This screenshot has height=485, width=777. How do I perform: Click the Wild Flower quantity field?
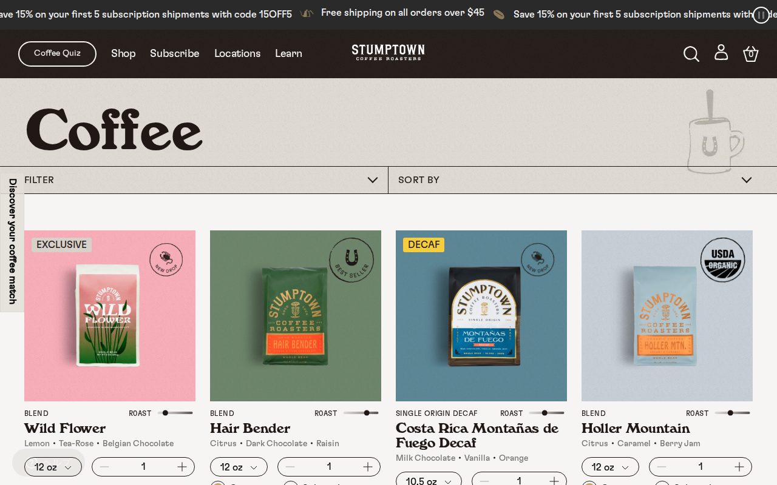pyautogui.click(x=143, y=467)
